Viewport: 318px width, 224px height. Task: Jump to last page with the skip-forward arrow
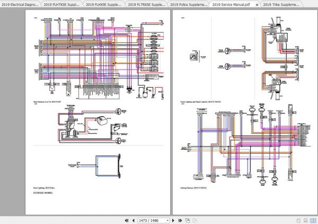pyautogui.click(x=180, y=220)
